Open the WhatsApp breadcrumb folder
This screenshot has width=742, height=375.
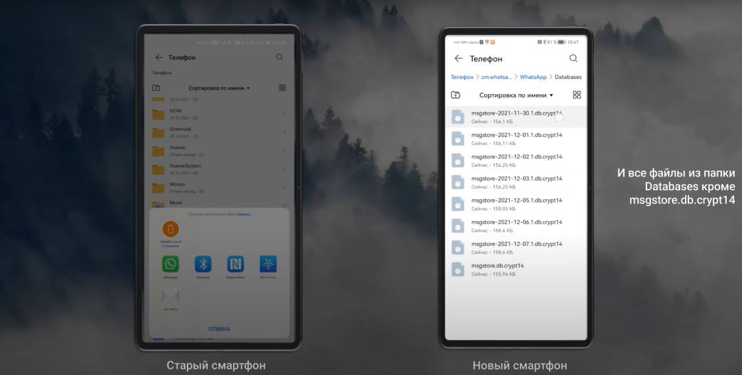533,77
